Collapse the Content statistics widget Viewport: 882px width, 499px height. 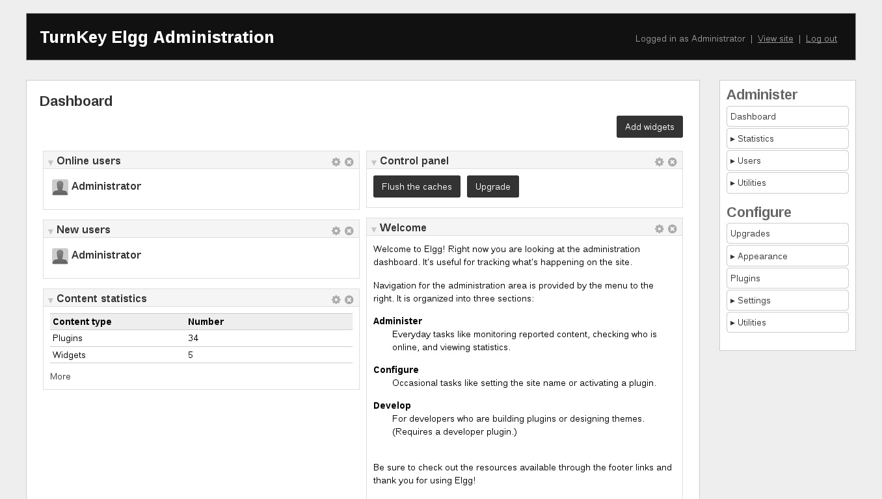click(x=50, y=300)
